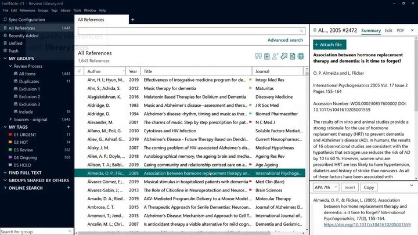Click the Online Search globe icon
Image resolution: width=418 pixels, height=235 pixels.
click(301, 56)
